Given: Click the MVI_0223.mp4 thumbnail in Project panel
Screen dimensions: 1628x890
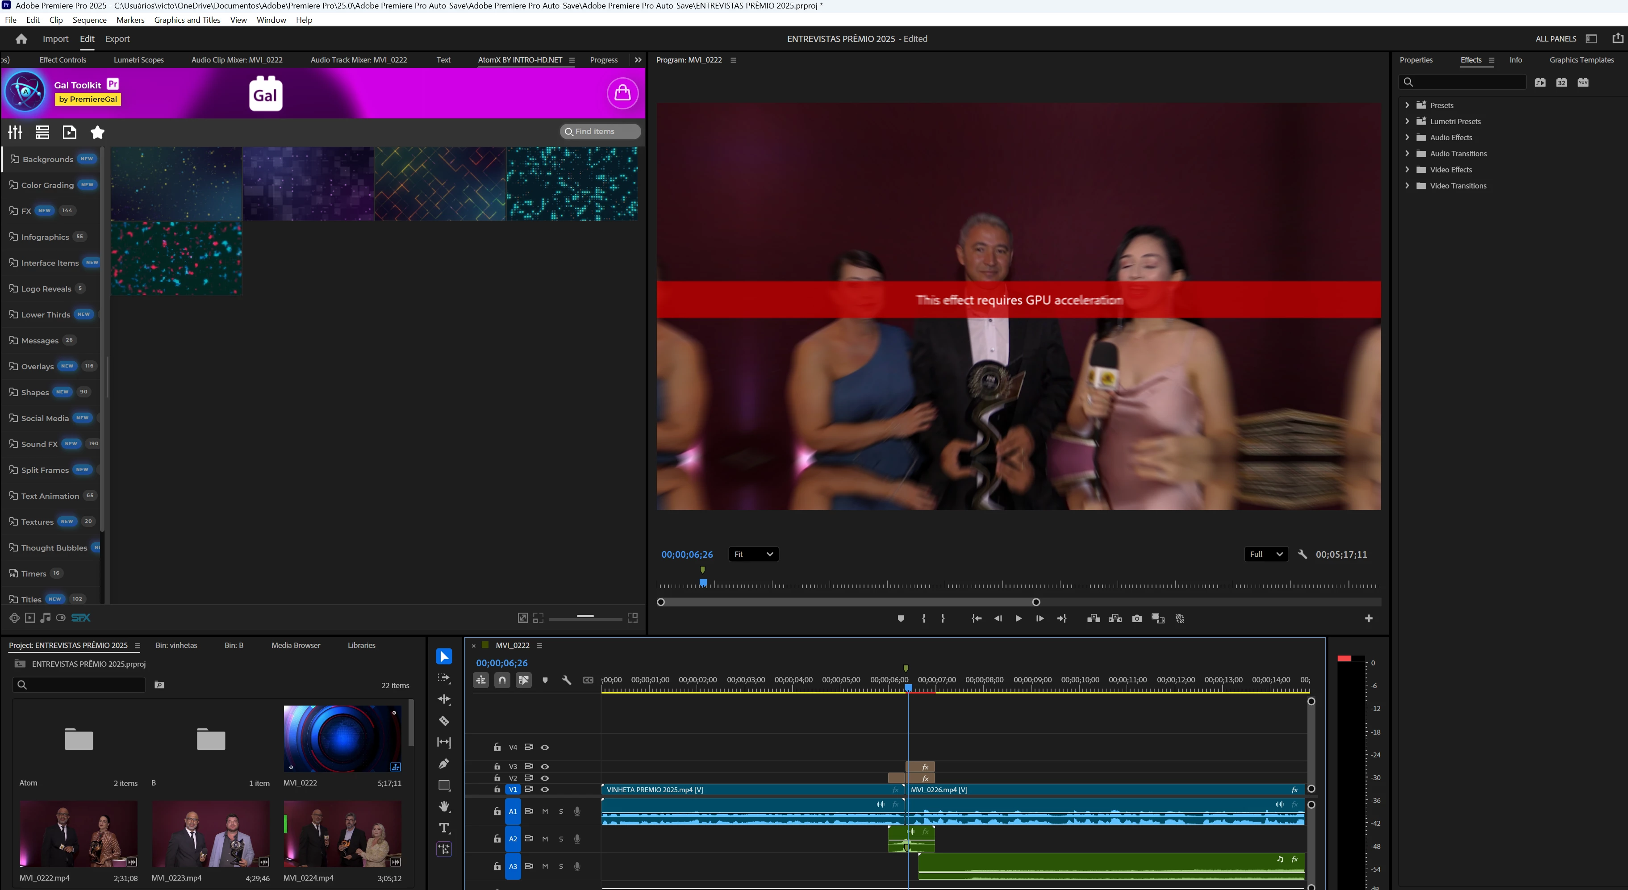Looking at the screenshot, I should [210, 834].
